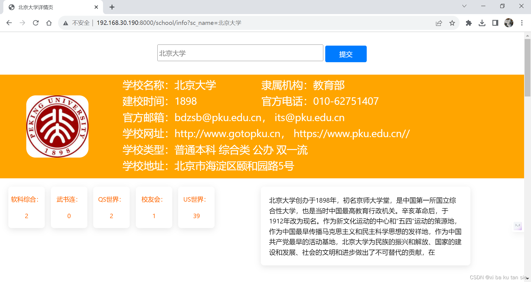Click the share page icon

tap(439, 23)
